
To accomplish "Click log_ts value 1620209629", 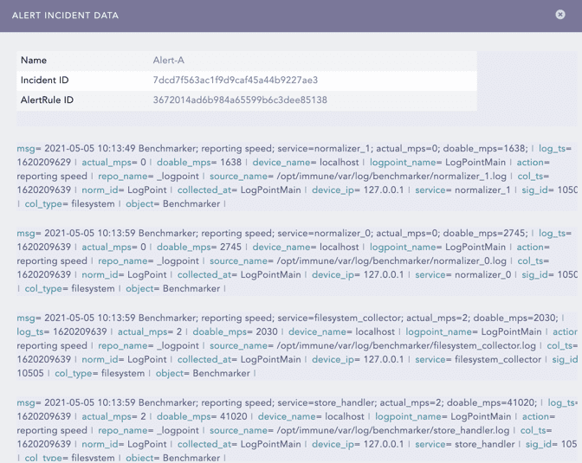I will tap(44, 163).
